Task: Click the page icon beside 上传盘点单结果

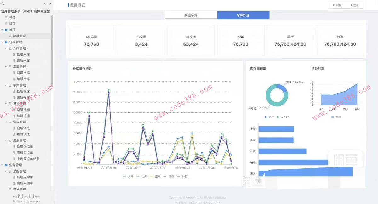Action: point(14,159)
